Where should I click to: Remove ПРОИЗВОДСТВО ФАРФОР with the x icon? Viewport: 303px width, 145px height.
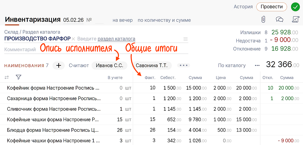click(x=73, y=39)
